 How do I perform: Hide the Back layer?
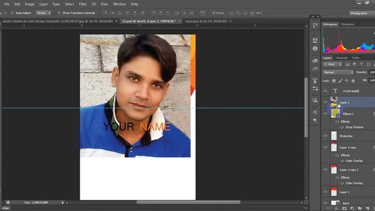(x=325, y=203)
